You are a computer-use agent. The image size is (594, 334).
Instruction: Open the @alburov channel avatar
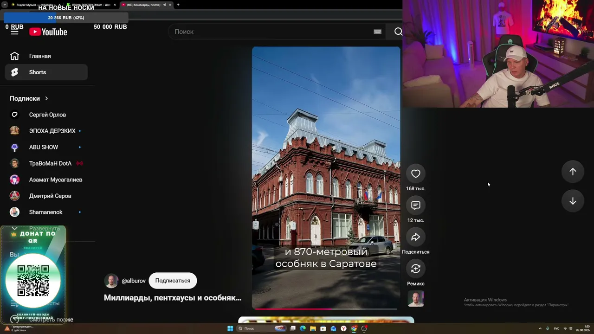click(111, 281)
